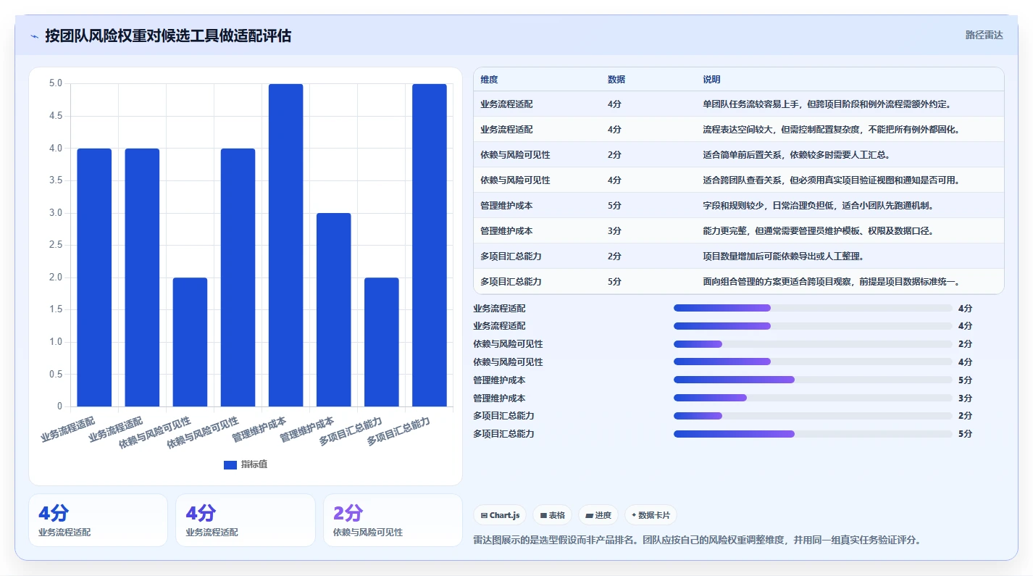
Task: Click the 多项目汇总能力 2分 progress bar
Action: 813,416
